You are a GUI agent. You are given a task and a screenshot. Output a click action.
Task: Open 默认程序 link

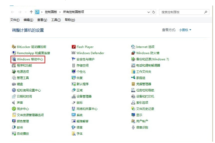tap(82, 84)
